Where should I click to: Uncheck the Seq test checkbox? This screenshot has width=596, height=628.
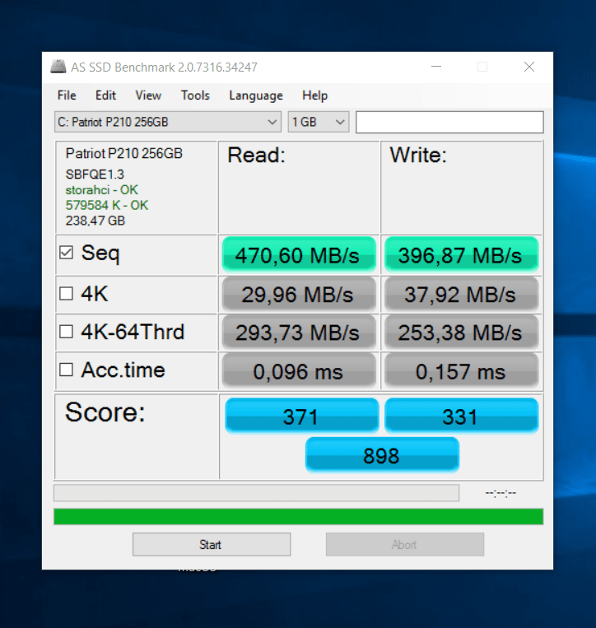66,253
